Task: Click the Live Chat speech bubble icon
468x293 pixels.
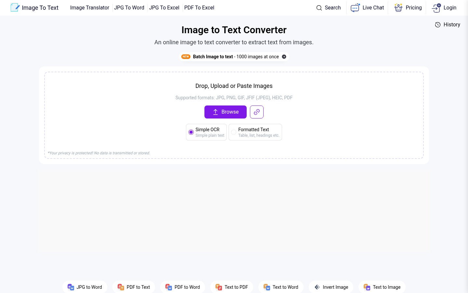Action: tap(355, 7)
